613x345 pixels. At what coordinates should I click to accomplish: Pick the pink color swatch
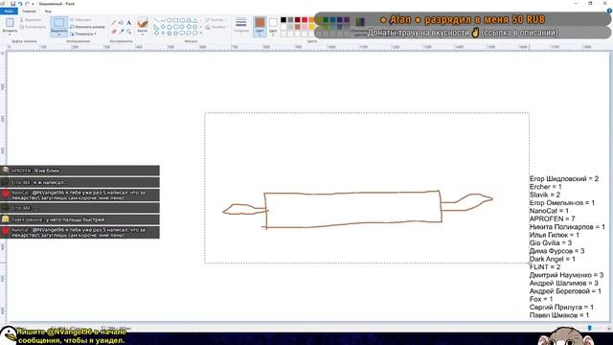point(305,27)
